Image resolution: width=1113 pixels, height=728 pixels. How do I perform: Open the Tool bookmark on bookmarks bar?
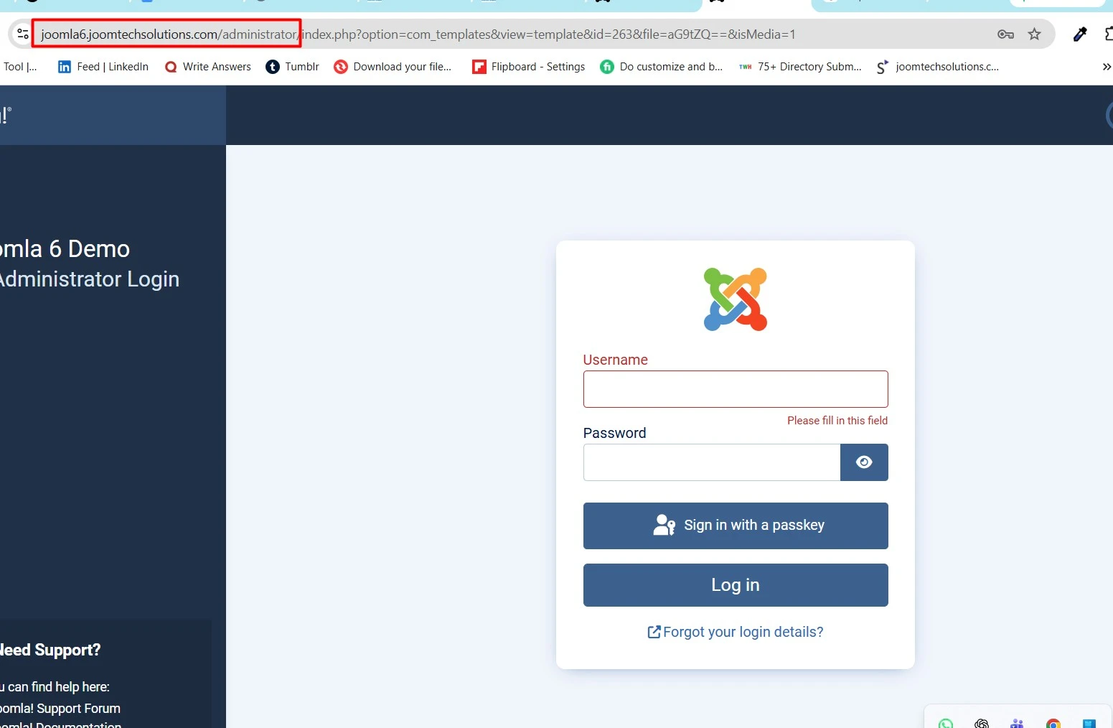click(x=19, y=67)
